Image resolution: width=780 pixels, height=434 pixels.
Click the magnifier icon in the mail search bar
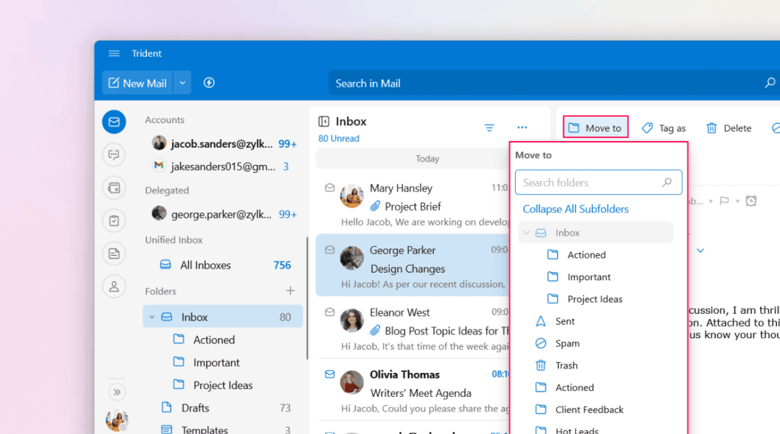[770, 83]
